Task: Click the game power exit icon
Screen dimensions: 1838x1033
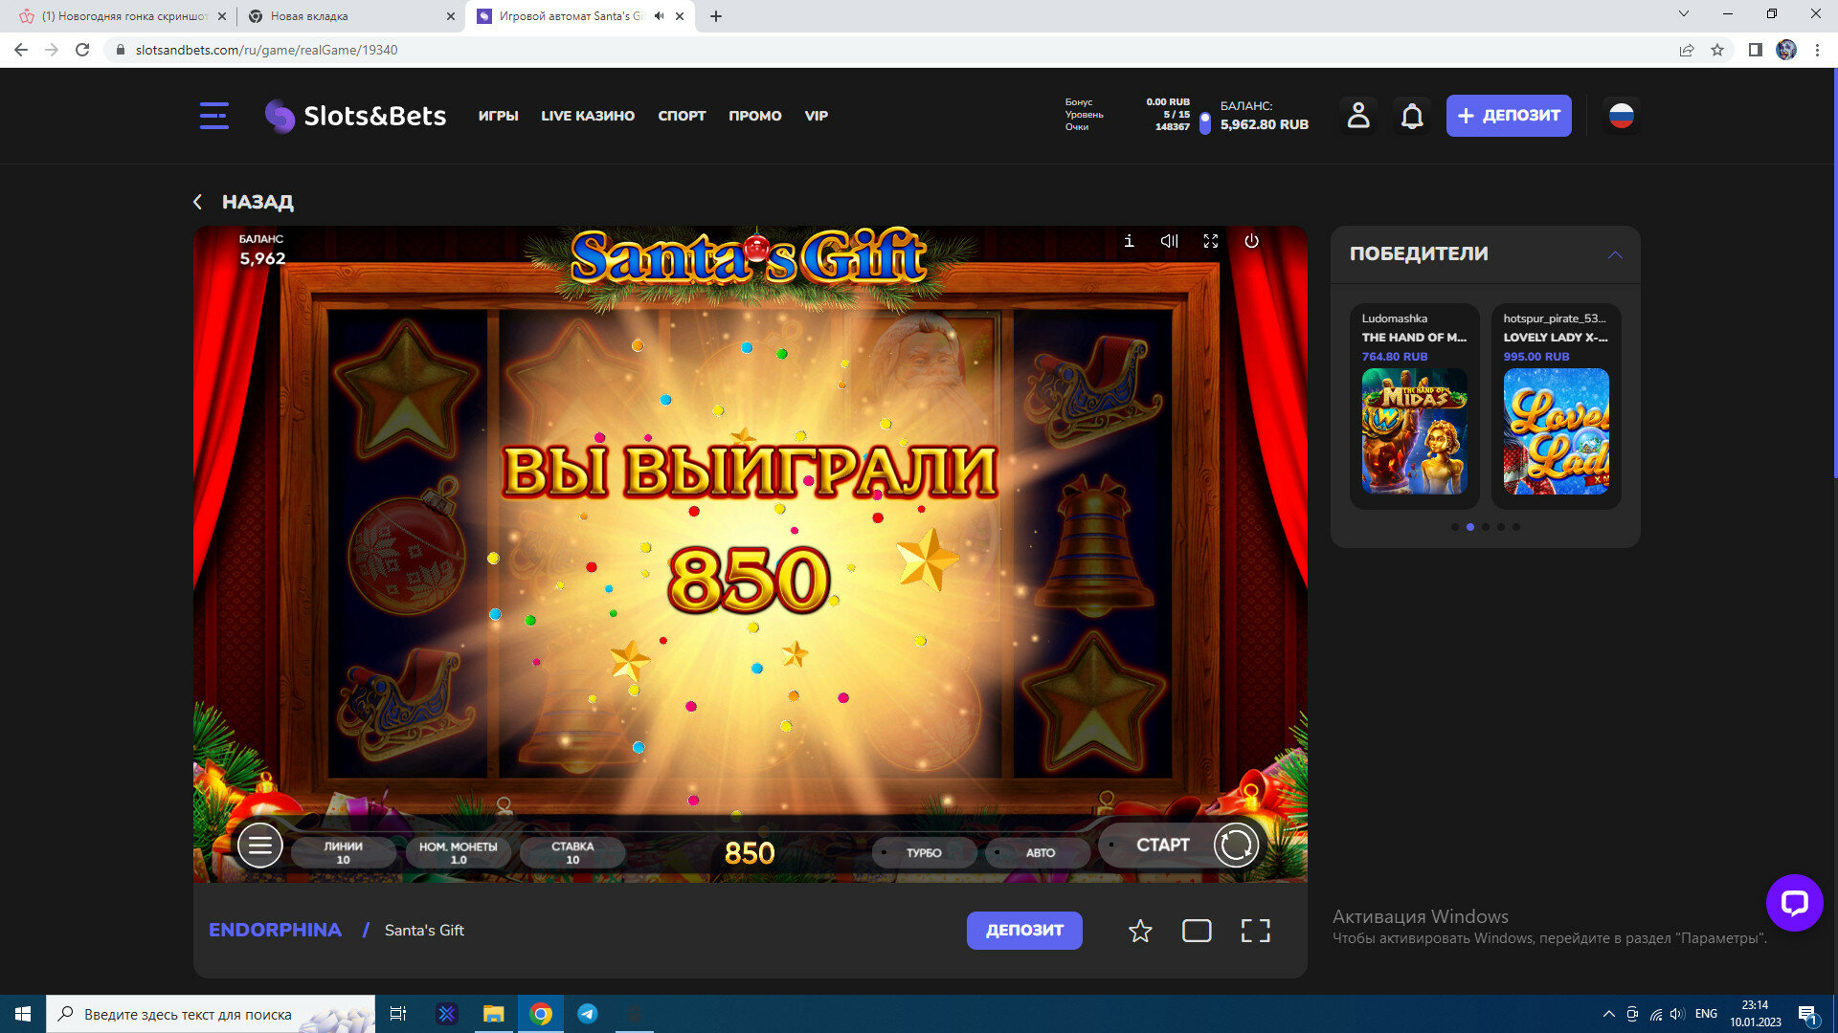Action: tap(1251, 241)
